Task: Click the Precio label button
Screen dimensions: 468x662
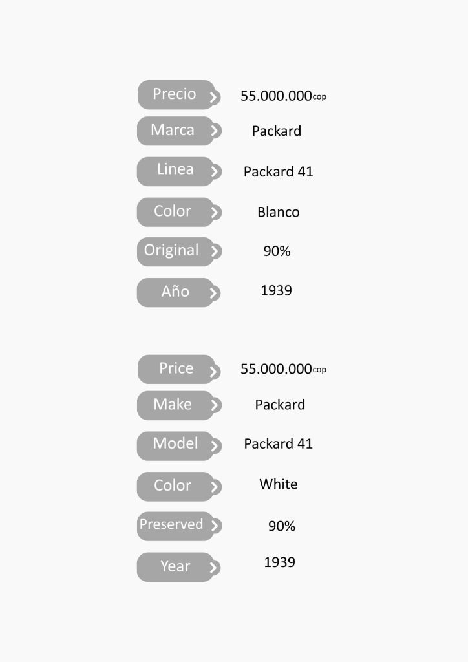Action: 174,94
